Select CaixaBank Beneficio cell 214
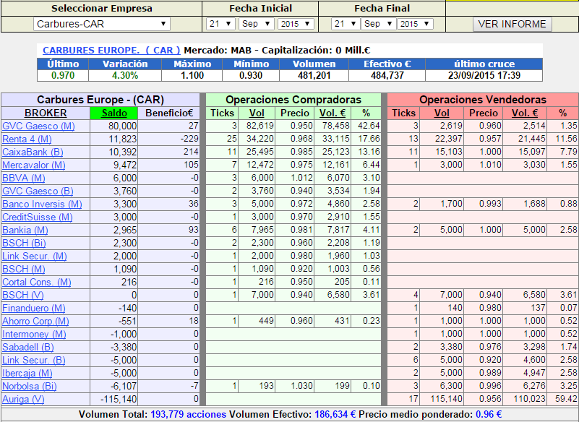 point(168,152)
